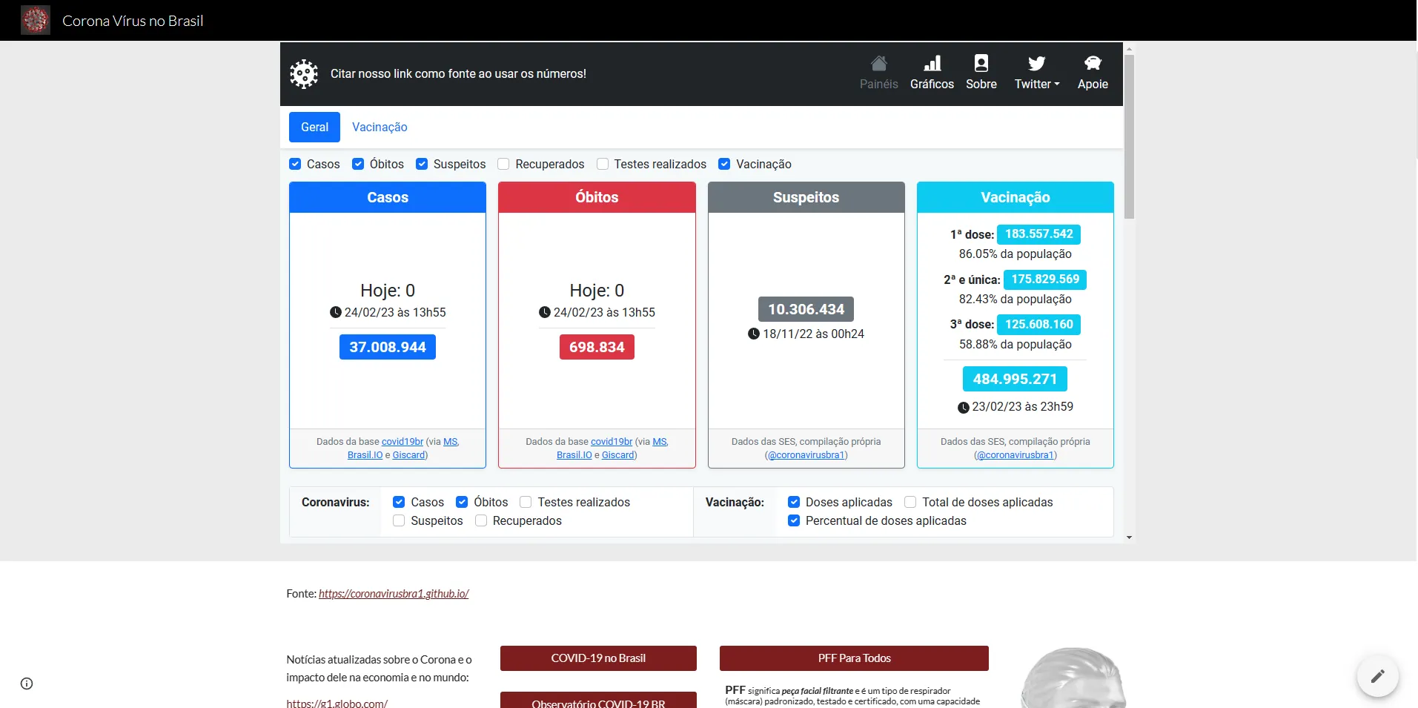
Task: Click the info icon at bottom left
Action: [x=27, y=683]
